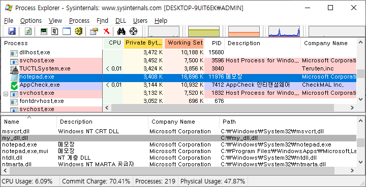Click the lower pane horizontal scroll left arrow
Image resolution: width=366 pixels, height=187 pixels.
6,171
